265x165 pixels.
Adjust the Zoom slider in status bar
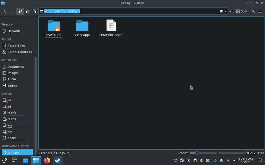(x=197, y=153)
